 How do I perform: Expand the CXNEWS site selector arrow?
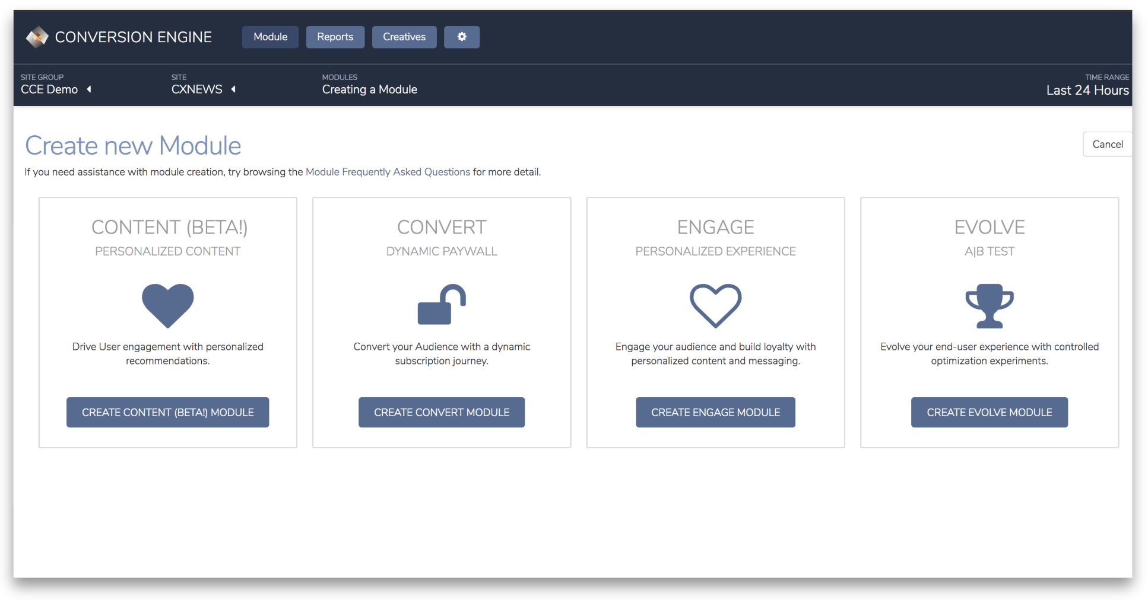(x=233, y=90)
